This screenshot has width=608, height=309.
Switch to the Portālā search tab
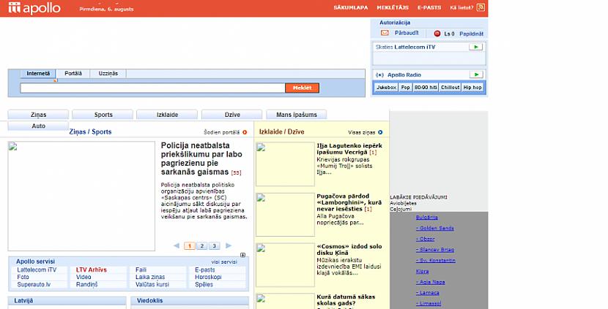[73, 74]
